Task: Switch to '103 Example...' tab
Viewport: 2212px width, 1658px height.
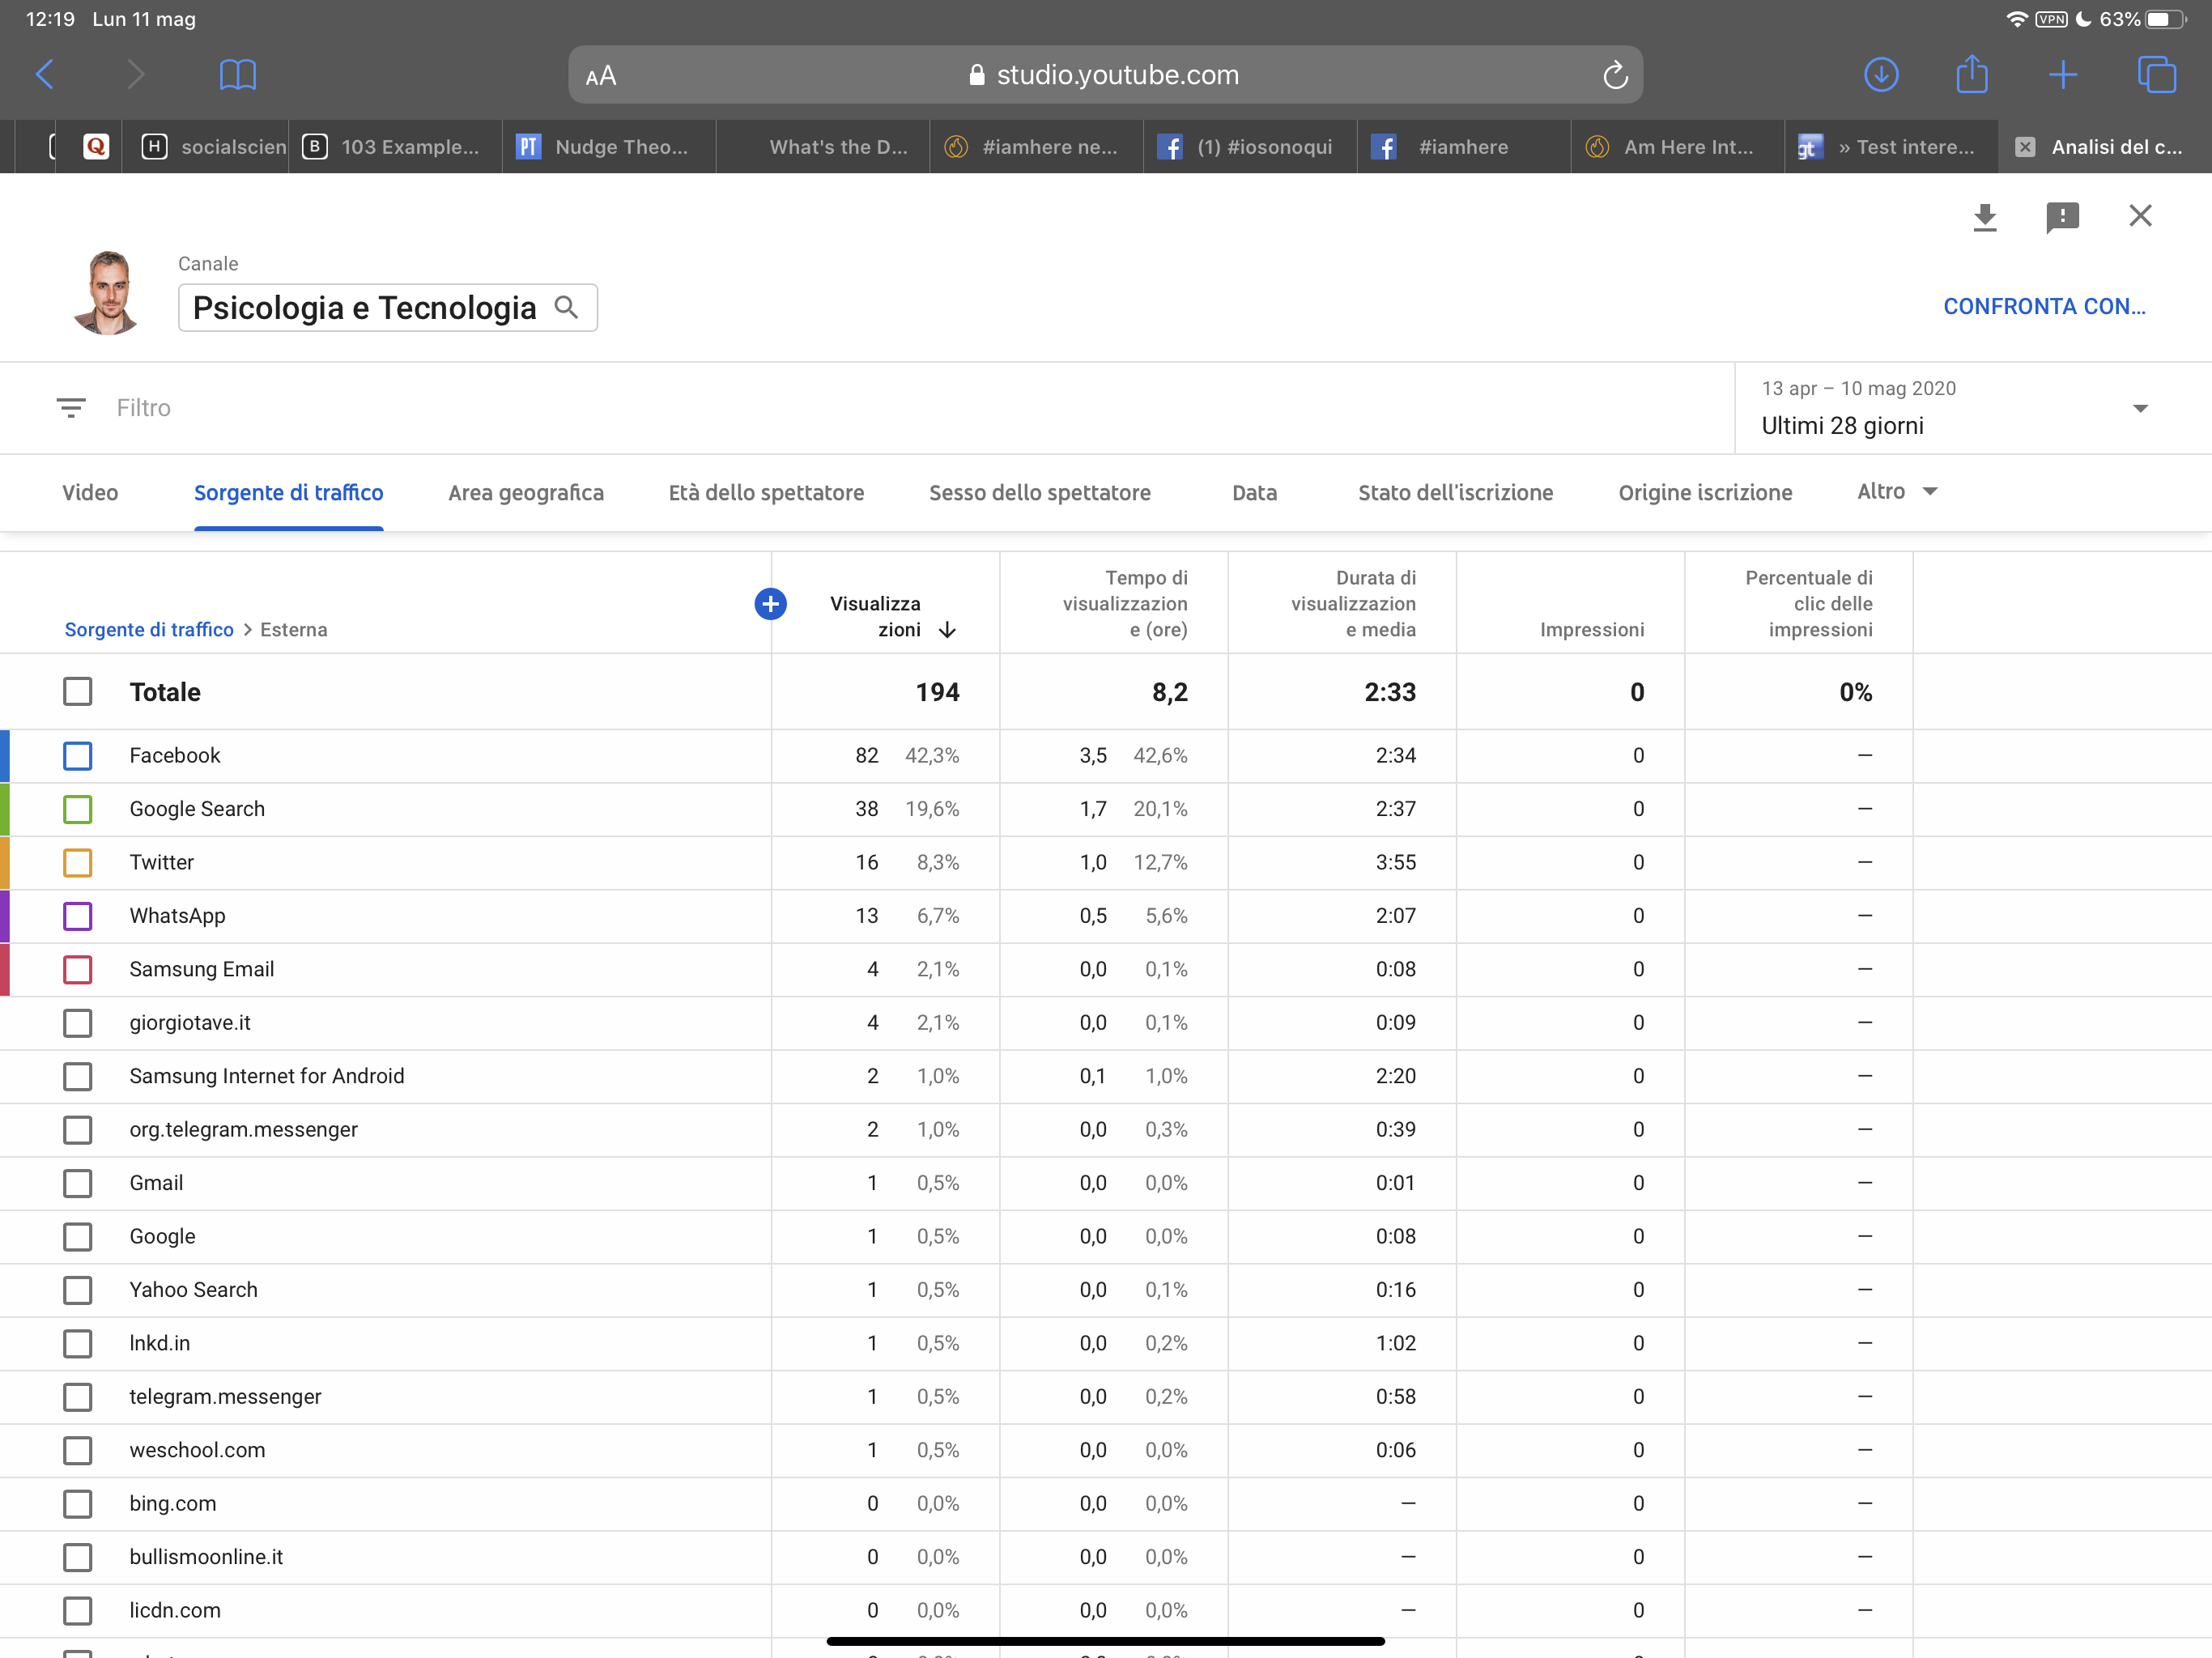Action: [395, 147]
